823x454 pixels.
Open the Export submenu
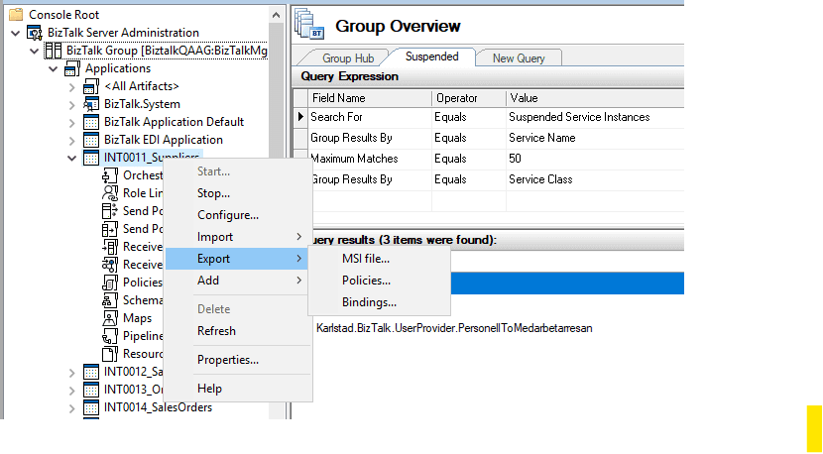pos(238,259)
